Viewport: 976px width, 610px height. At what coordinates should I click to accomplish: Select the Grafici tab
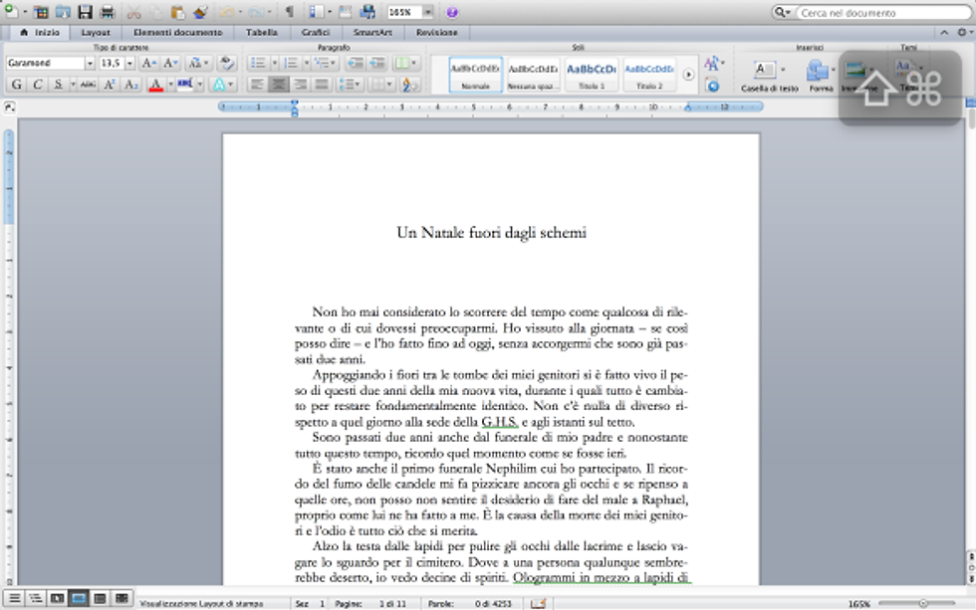pyautogui.click(x=316, y=32)
